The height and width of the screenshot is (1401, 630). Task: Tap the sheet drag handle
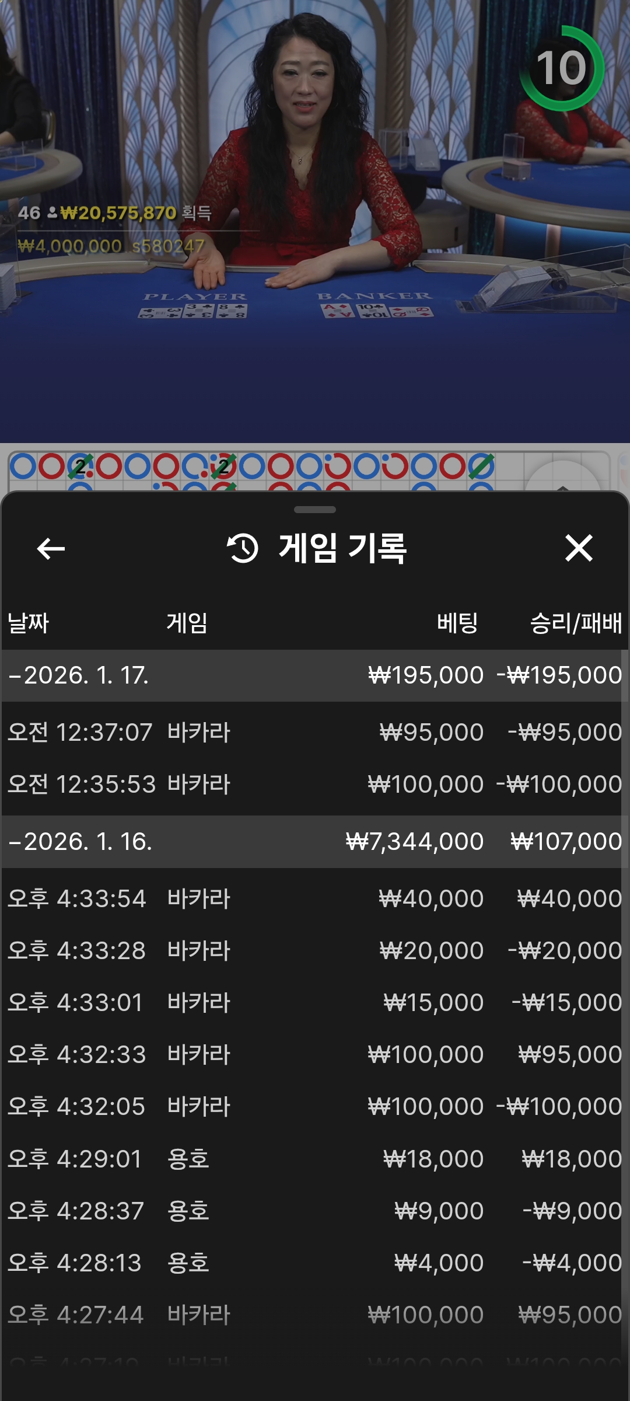click(315, 510)
